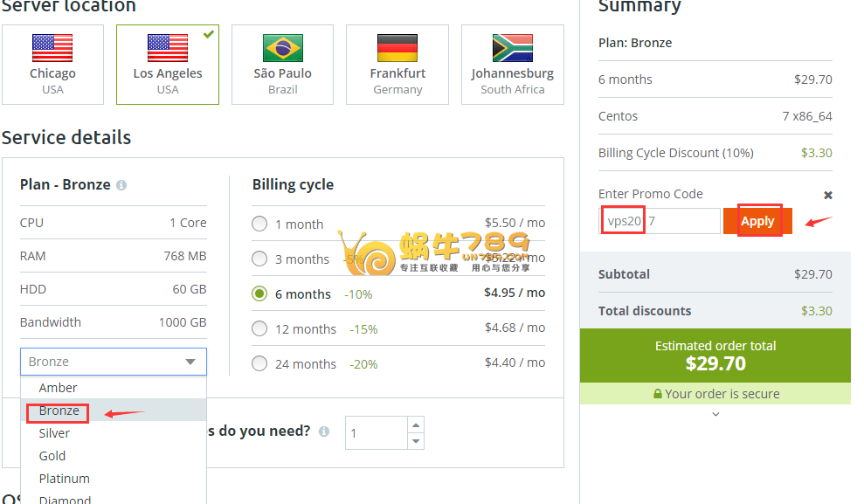The image size is (864, 504).
Task: Remove promo code with the X icon
Action: pos(828,195)
